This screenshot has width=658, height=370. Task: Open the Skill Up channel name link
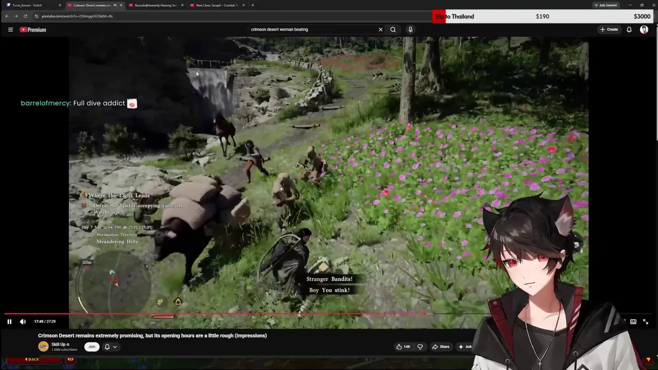pos(59,344)
